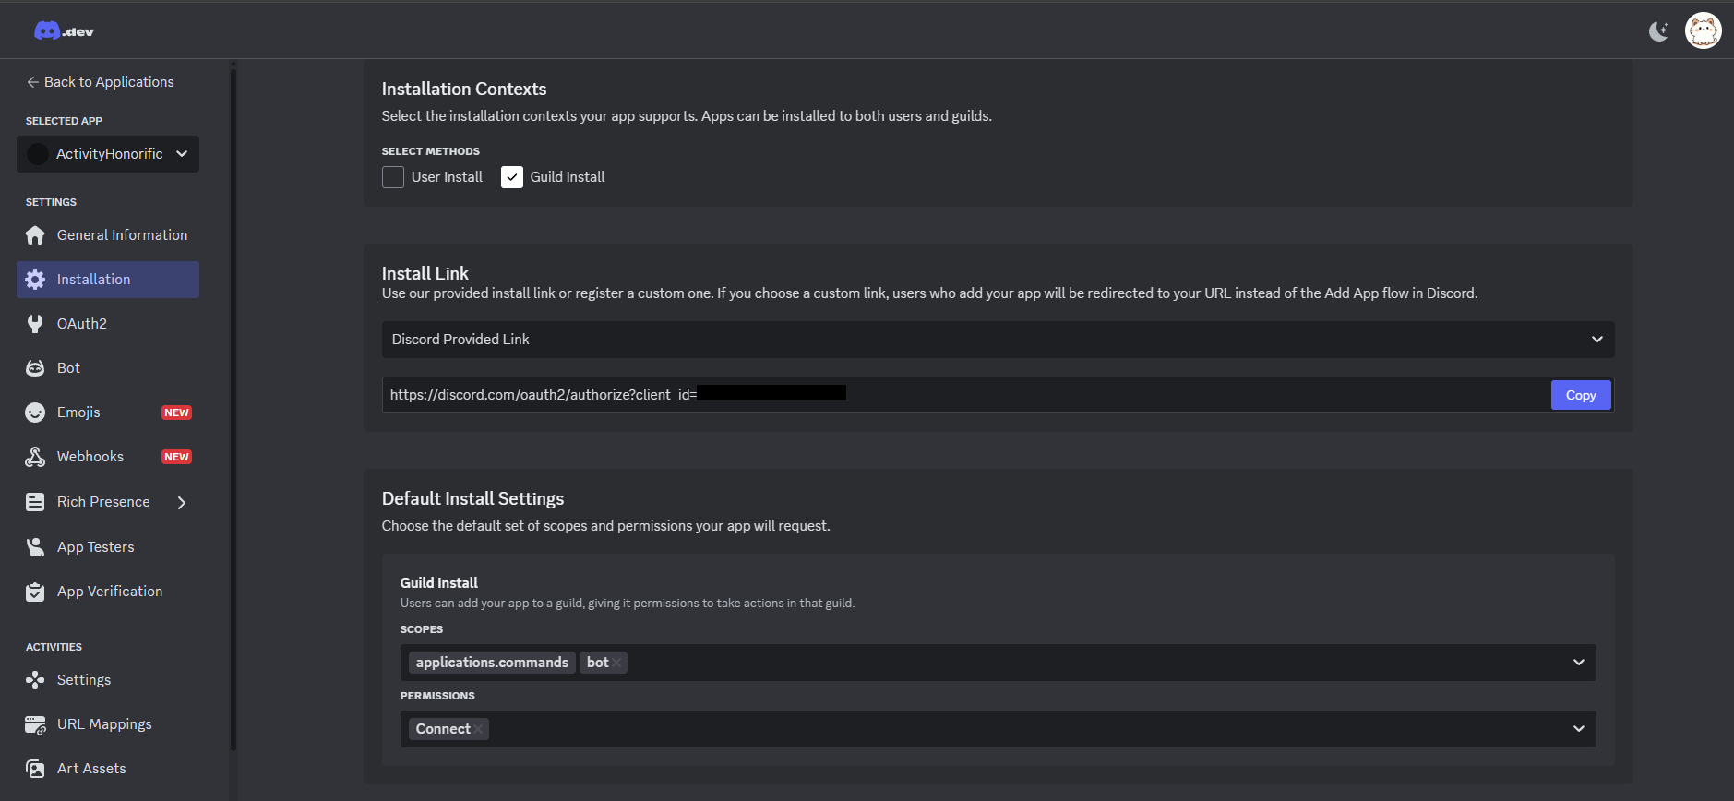This screenshot has height=801, width=1734.
Task: Click the Discord .dev logo
Action: coord(64,31)
